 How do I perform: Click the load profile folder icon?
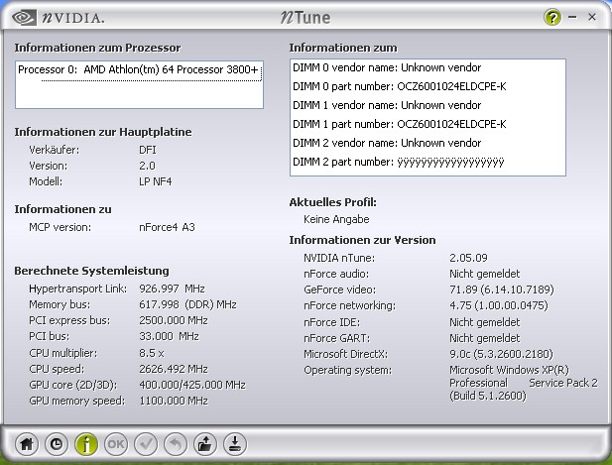[x=205, y=444]
